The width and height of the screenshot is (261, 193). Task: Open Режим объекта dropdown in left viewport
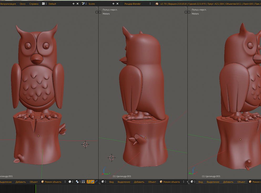(53, 182)
